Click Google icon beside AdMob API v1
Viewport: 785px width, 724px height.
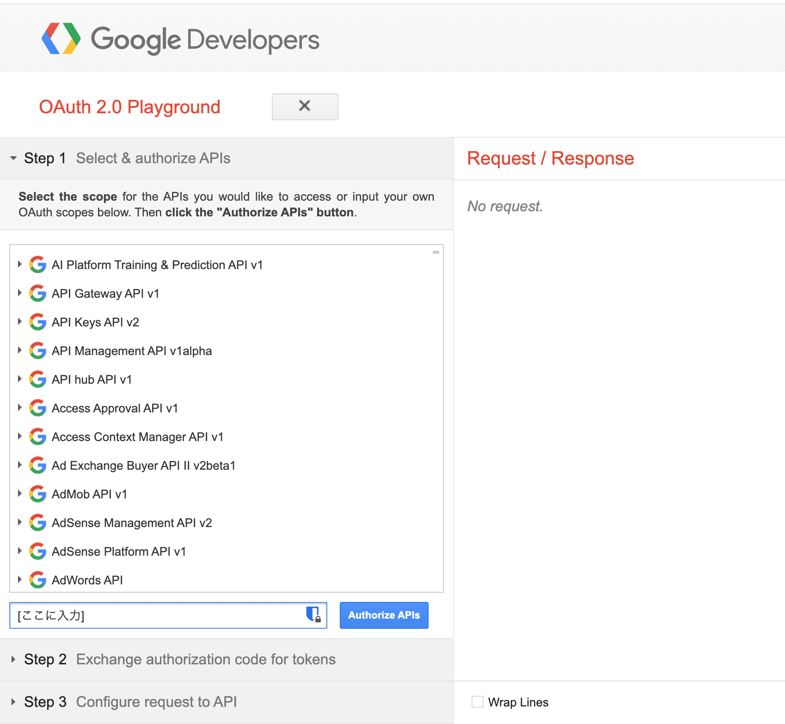(37, 494)
